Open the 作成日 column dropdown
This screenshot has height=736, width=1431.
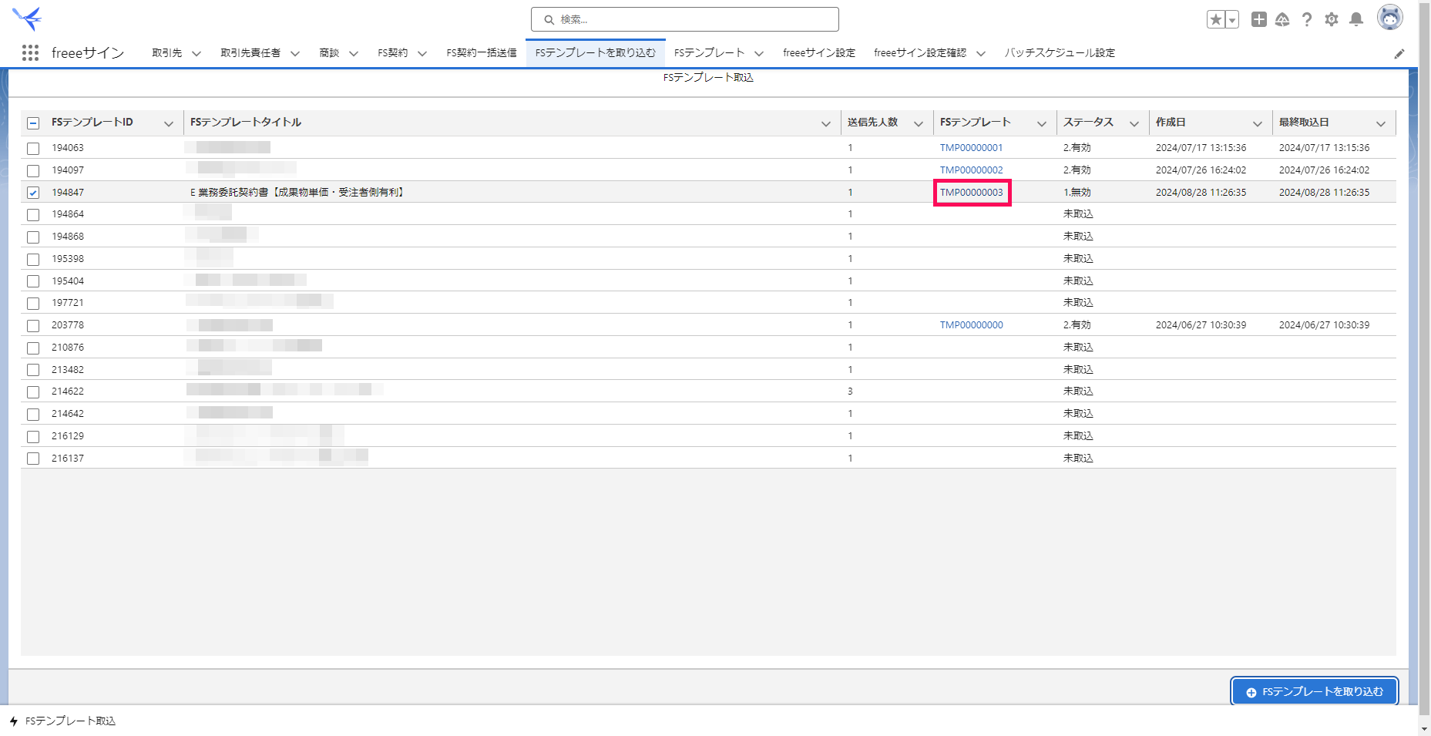tap(1258, 123)
